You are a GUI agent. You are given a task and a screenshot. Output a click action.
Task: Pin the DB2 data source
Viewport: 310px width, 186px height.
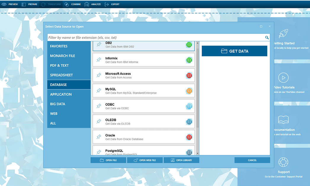click(99, 44)
